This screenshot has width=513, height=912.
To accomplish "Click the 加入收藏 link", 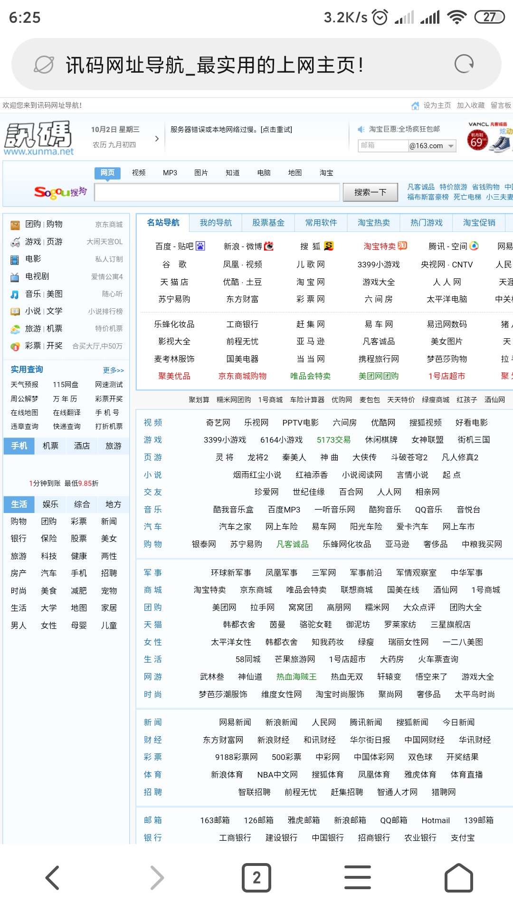I will [x=471, y=105].
